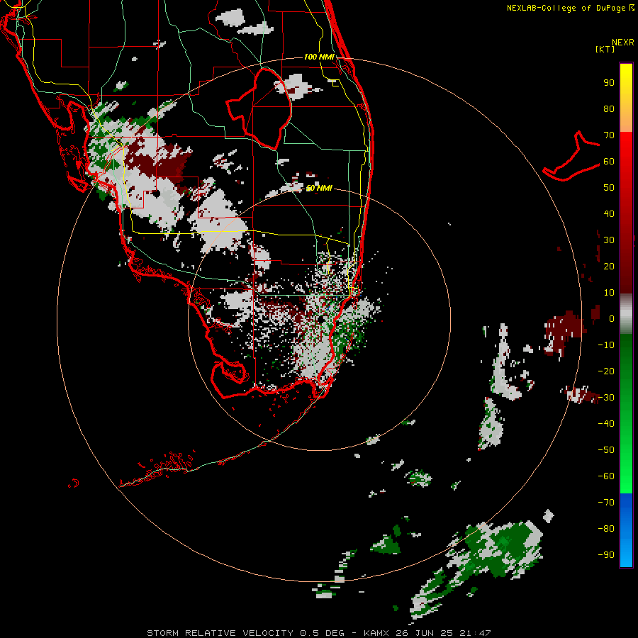
Task: Click the 50 NMI range ring label
Action: (x=319, y=188)
